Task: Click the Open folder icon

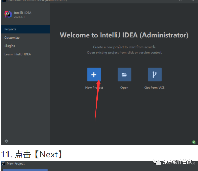Action: [x=124, y=75]
